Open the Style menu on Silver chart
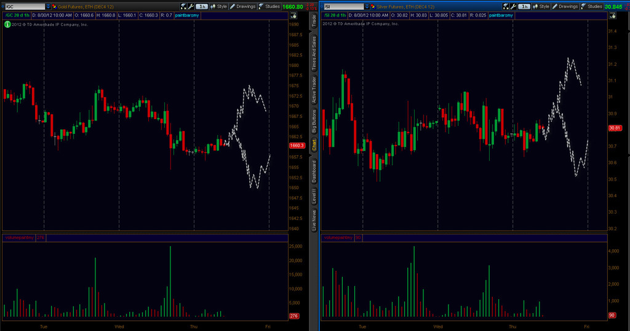This screenshot has width=630, height=331. tap(541, 6)
